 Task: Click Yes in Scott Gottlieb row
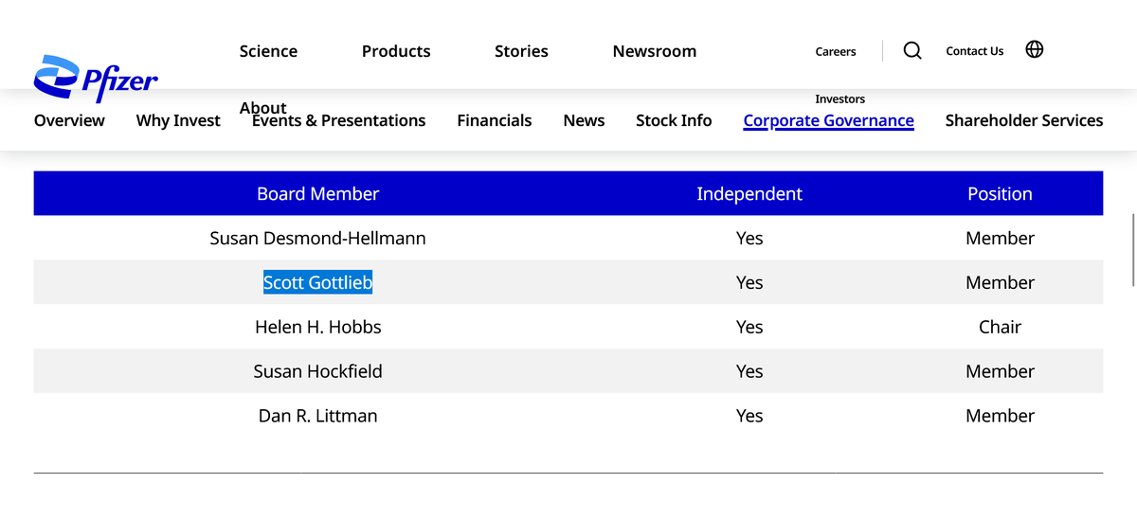(x=749, y=282)
